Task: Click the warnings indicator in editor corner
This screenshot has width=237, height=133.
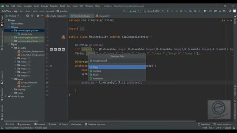Action: [x=223, y=20]
